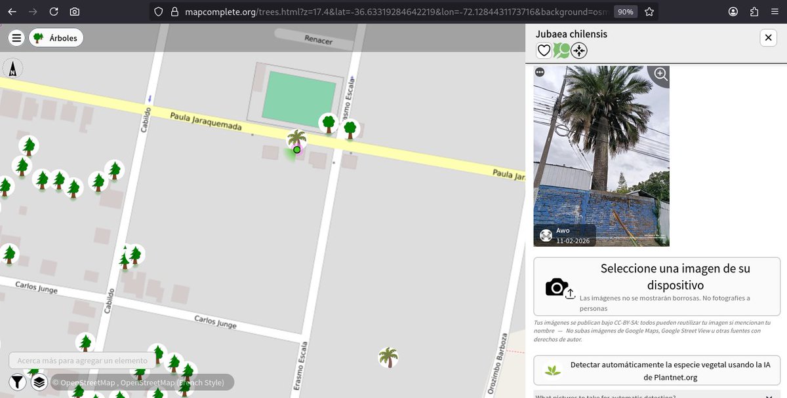787x398 pixels.
Task: Close the Jubaea chilensis details panel
Action: 768,38
